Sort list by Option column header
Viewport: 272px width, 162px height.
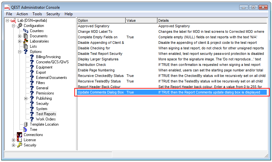[101, 20]
